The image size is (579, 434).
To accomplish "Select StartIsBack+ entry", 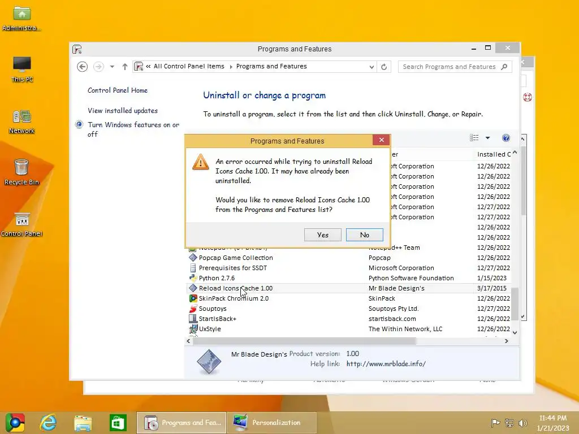I will [348, 319].
